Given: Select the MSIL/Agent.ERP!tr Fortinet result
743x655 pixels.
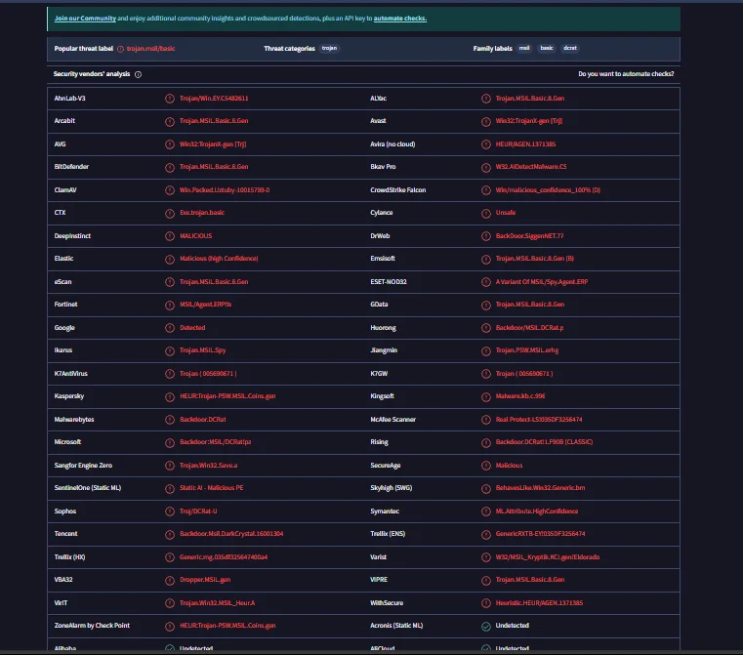Looking at the screenshot, I should pyautogui.click(x=206, y=305).
